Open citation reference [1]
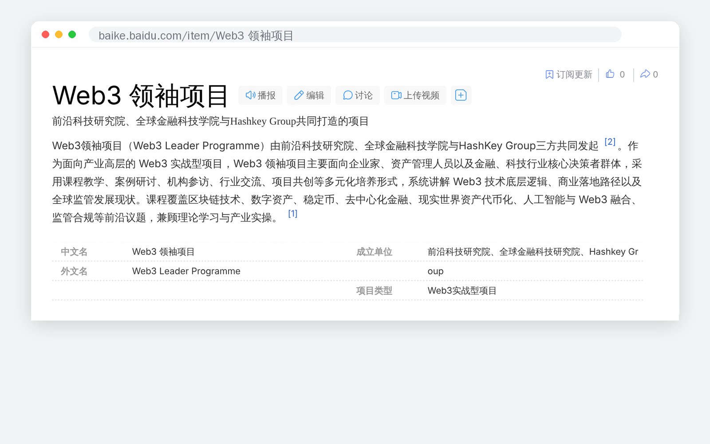This screenshot has width=710, height=444. pyautogui.click(x=293, y=214)
